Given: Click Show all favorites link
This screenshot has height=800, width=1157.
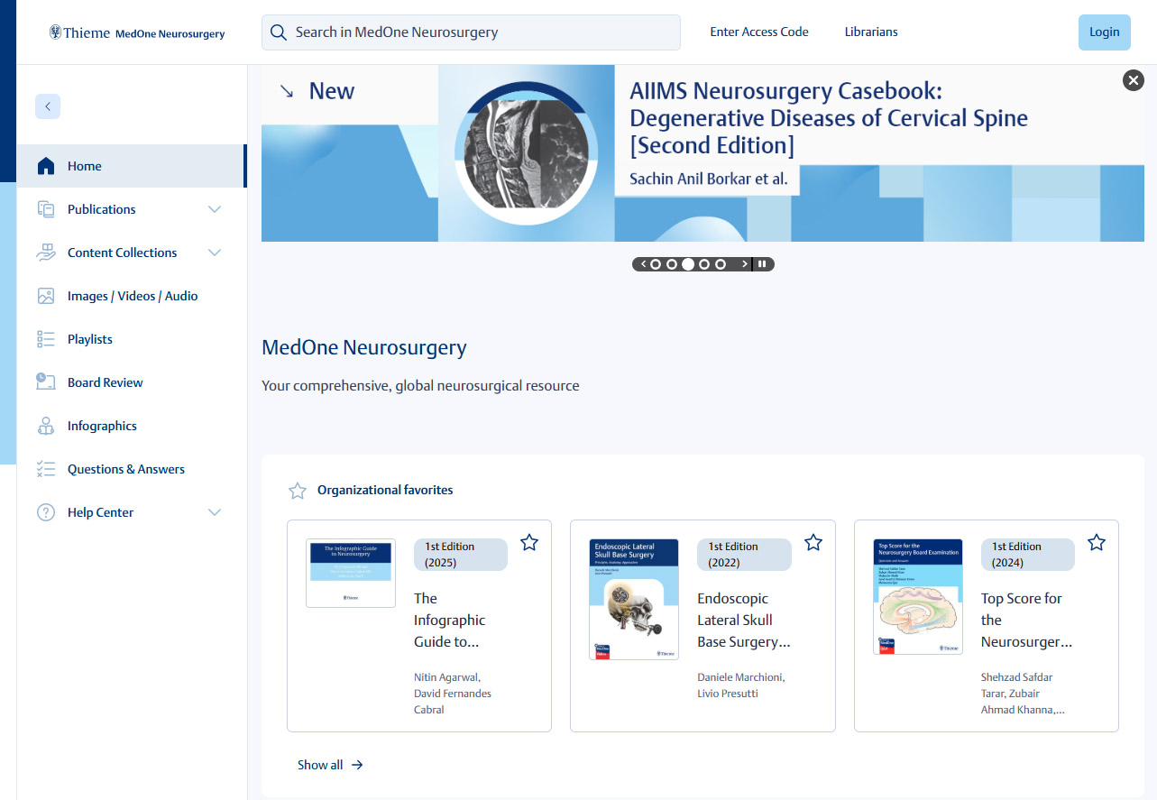Looking at the screenshot, I should pos(330,765).
